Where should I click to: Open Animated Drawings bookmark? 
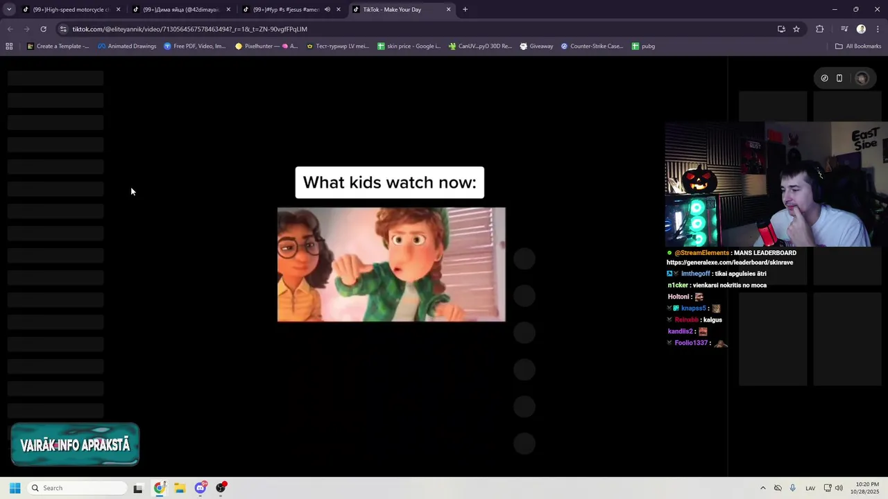tap(126, 46)
